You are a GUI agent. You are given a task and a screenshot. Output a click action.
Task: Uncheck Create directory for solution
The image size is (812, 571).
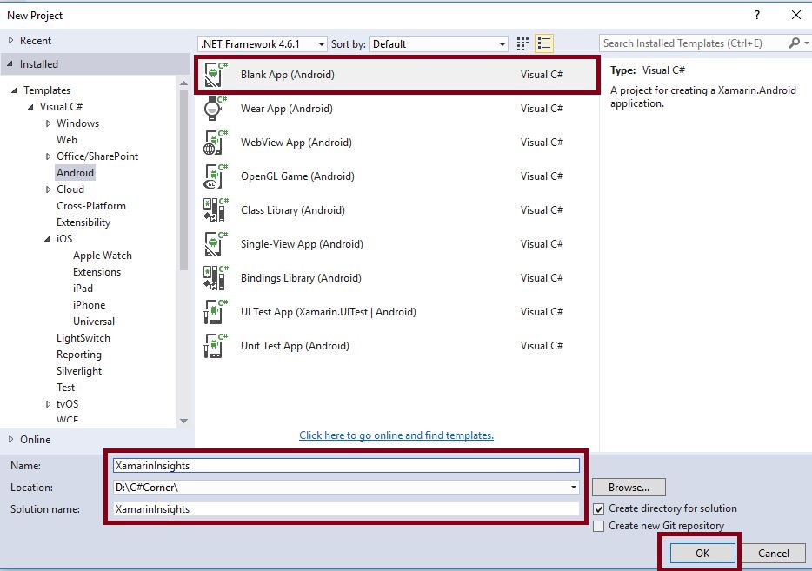pos(598,508)
